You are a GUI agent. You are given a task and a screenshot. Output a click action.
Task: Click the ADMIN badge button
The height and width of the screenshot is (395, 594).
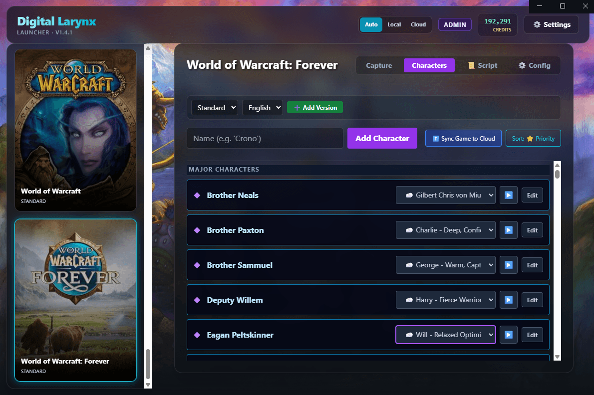[455, 24]
